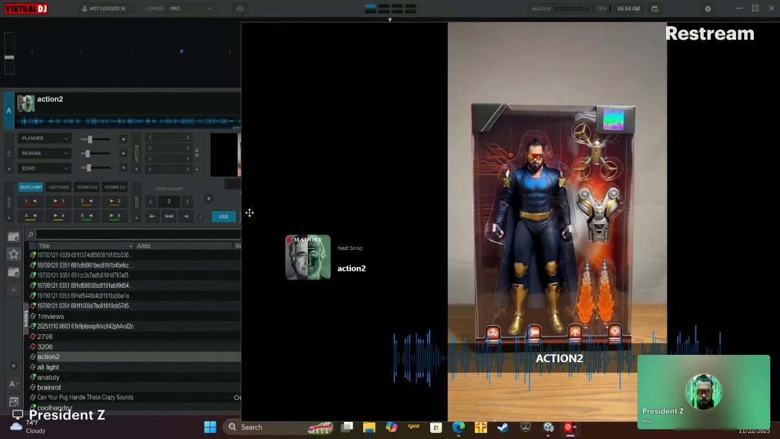780x439 pixels.
Task: Select the SCRATCH pad tab
Action: pos(87,187)
